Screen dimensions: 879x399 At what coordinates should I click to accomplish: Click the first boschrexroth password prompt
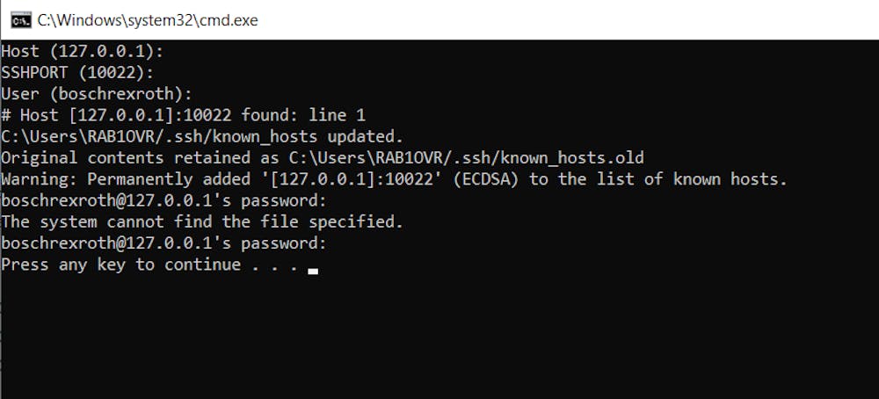point(163,200)
